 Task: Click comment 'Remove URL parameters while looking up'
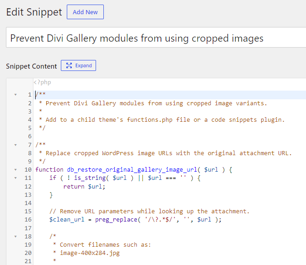click(x=127, y=211)
